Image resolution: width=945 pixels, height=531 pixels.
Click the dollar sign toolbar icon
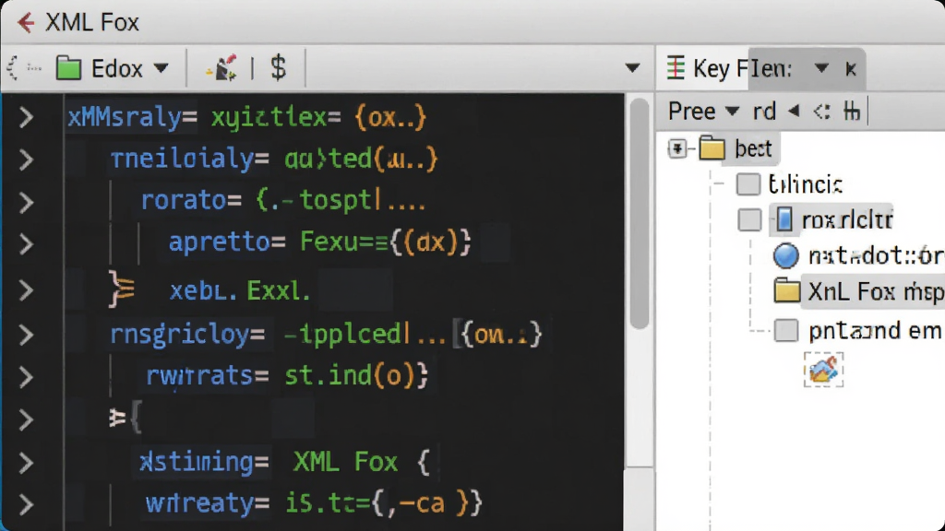(278, 67)
